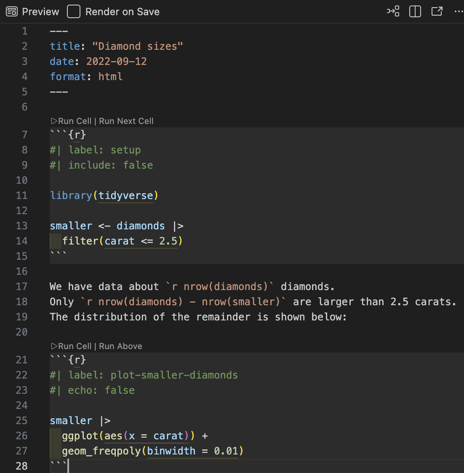Enable the Render on Save checkbox
The height and width of the screenshot is (473, 464).
click(x=74, y=12)
